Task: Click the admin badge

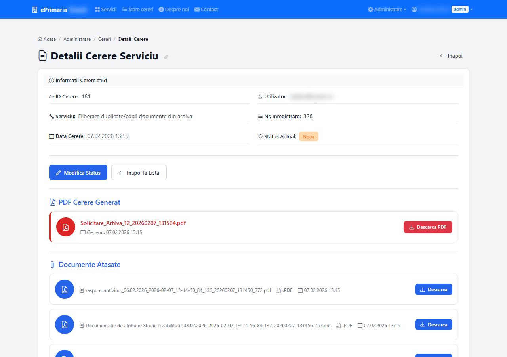Action: 460,9
